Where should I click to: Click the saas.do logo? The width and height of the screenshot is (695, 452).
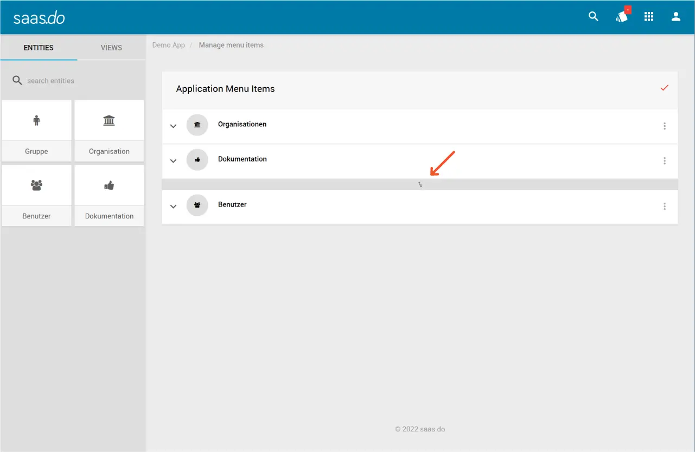(39, 17)
